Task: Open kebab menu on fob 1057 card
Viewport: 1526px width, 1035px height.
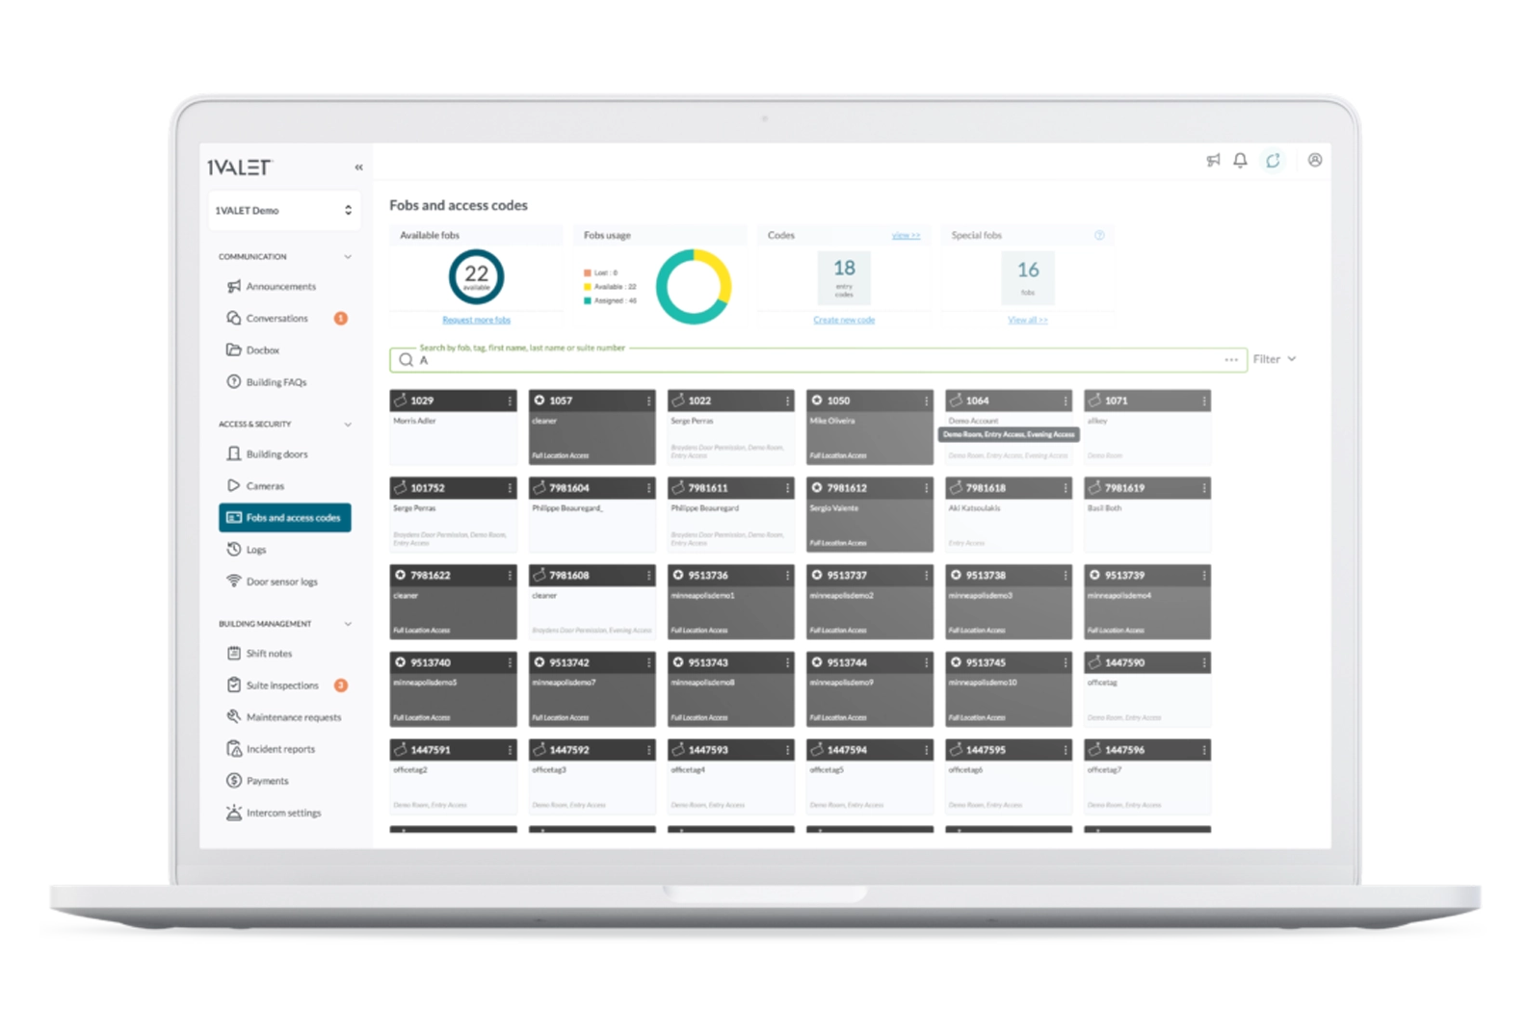Action: click(x=648, y=401)
